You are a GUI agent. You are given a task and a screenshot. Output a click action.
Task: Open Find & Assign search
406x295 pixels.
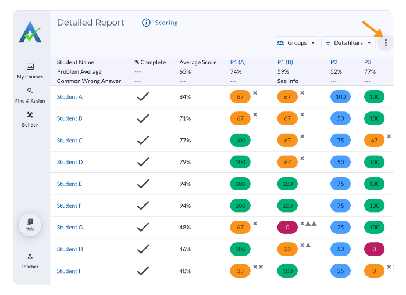point(30,95)
